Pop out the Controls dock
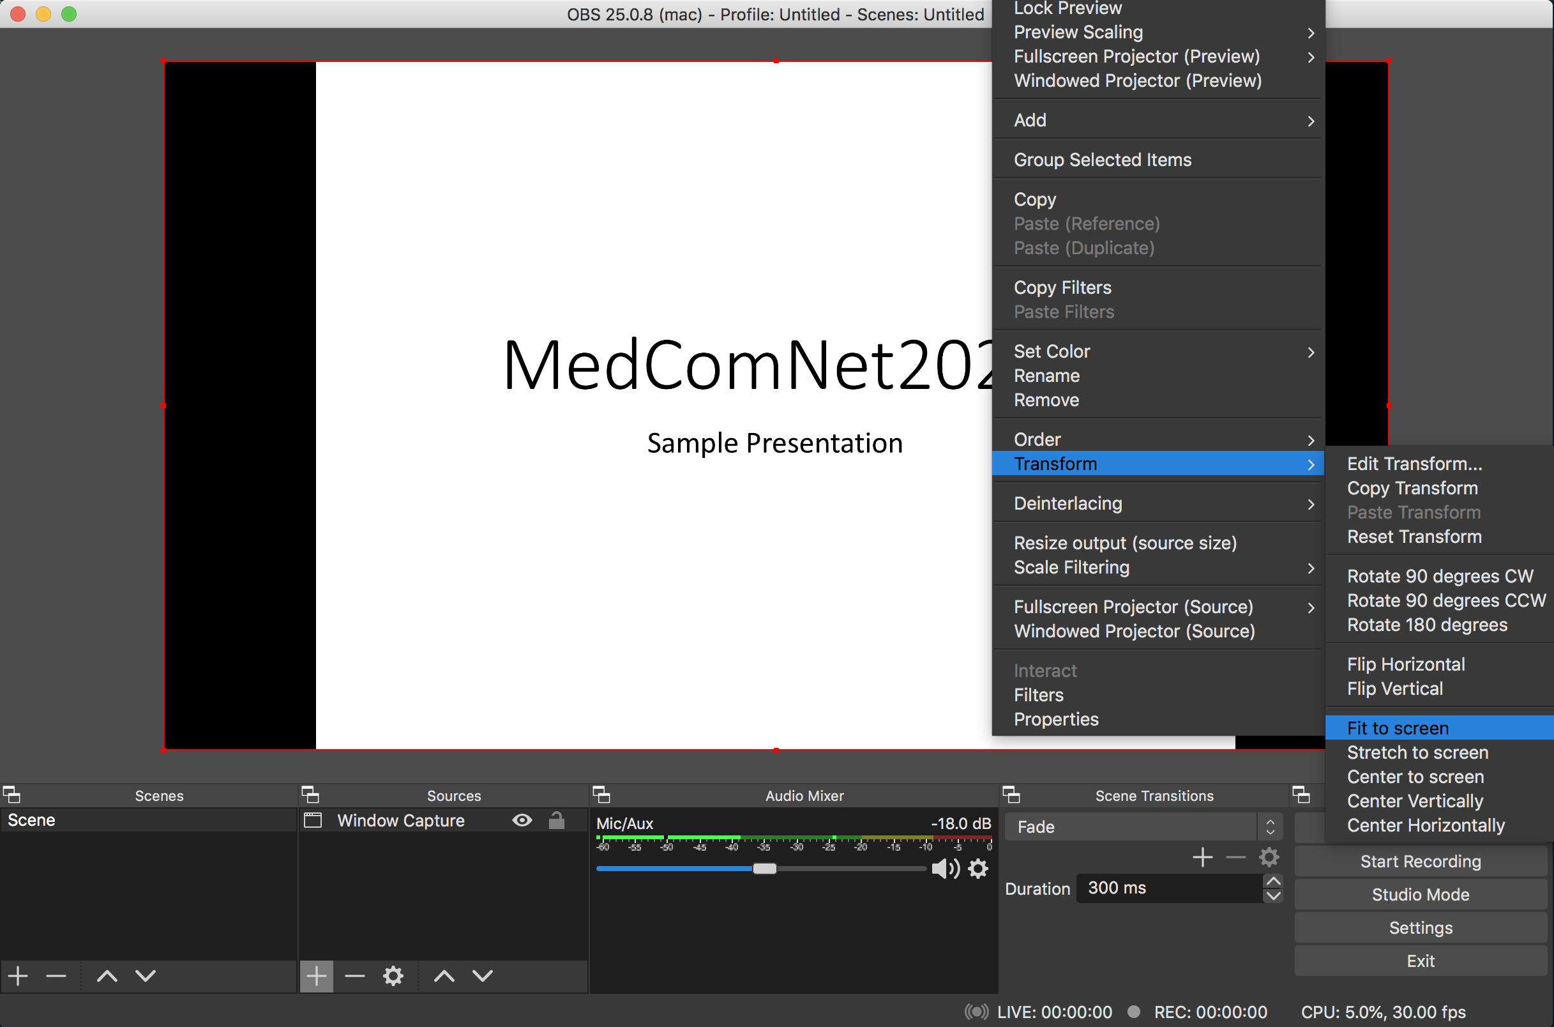The image size is (1554, 1027). point(1301,795)
